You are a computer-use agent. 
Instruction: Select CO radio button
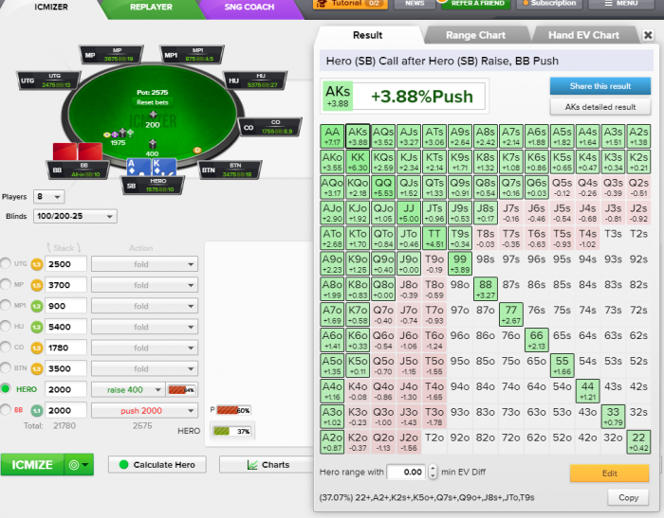[6, 347]
